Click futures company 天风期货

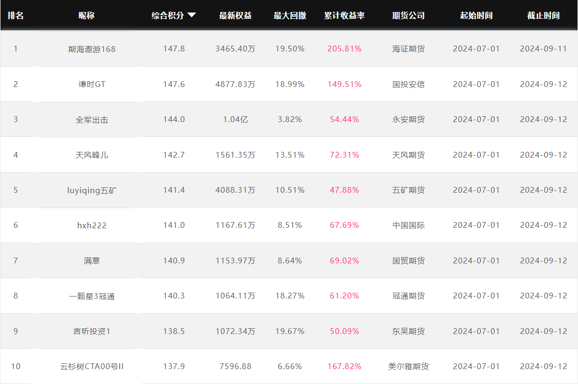(409, 155)
